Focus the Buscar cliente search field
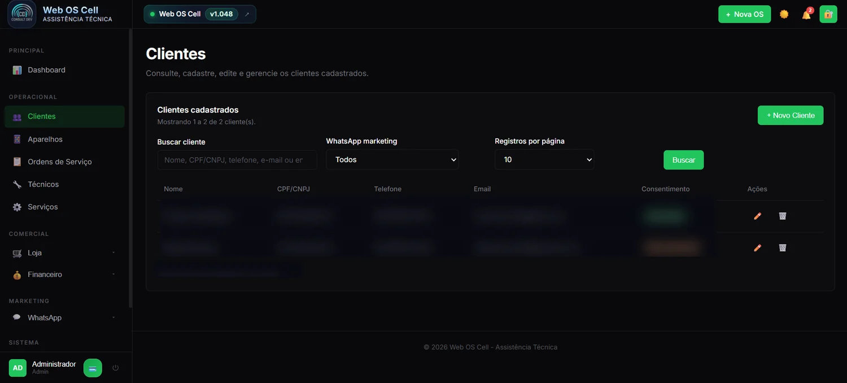 click(237, 160)
